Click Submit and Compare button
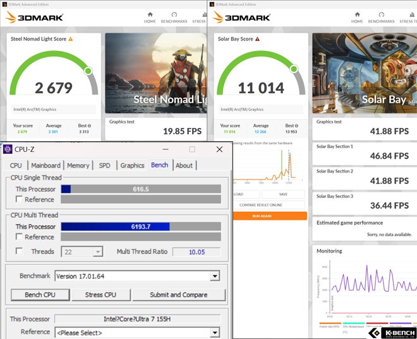Image resolution: width=417 pixels, height=339 pixels. point(179,295)
